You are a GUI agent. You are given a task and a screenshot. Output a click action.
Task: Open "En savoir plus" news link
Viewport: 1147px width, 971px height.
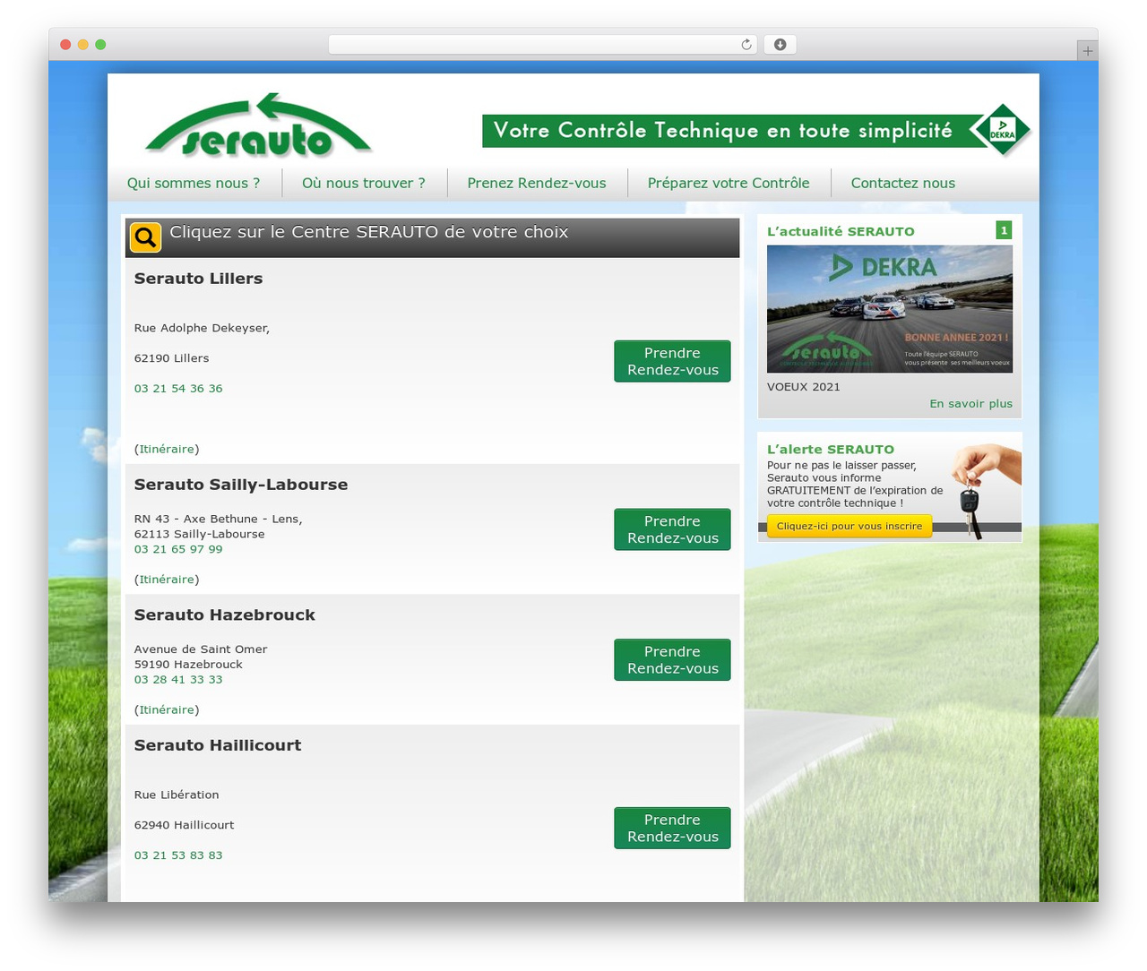coord(970,404)
